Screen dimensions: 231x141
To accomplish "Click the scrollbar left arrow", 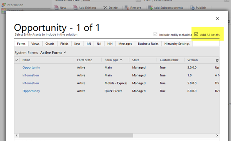I will pyautogui.click(x=16, y=136).
